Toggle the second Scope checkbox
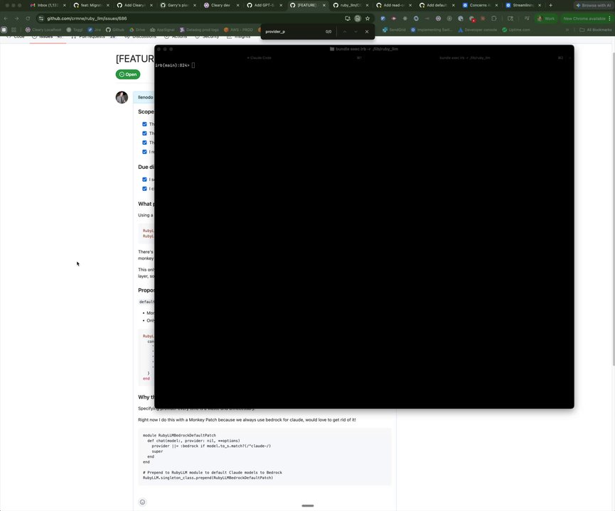This screenshot has height=511, width=615. pos(144,133)
